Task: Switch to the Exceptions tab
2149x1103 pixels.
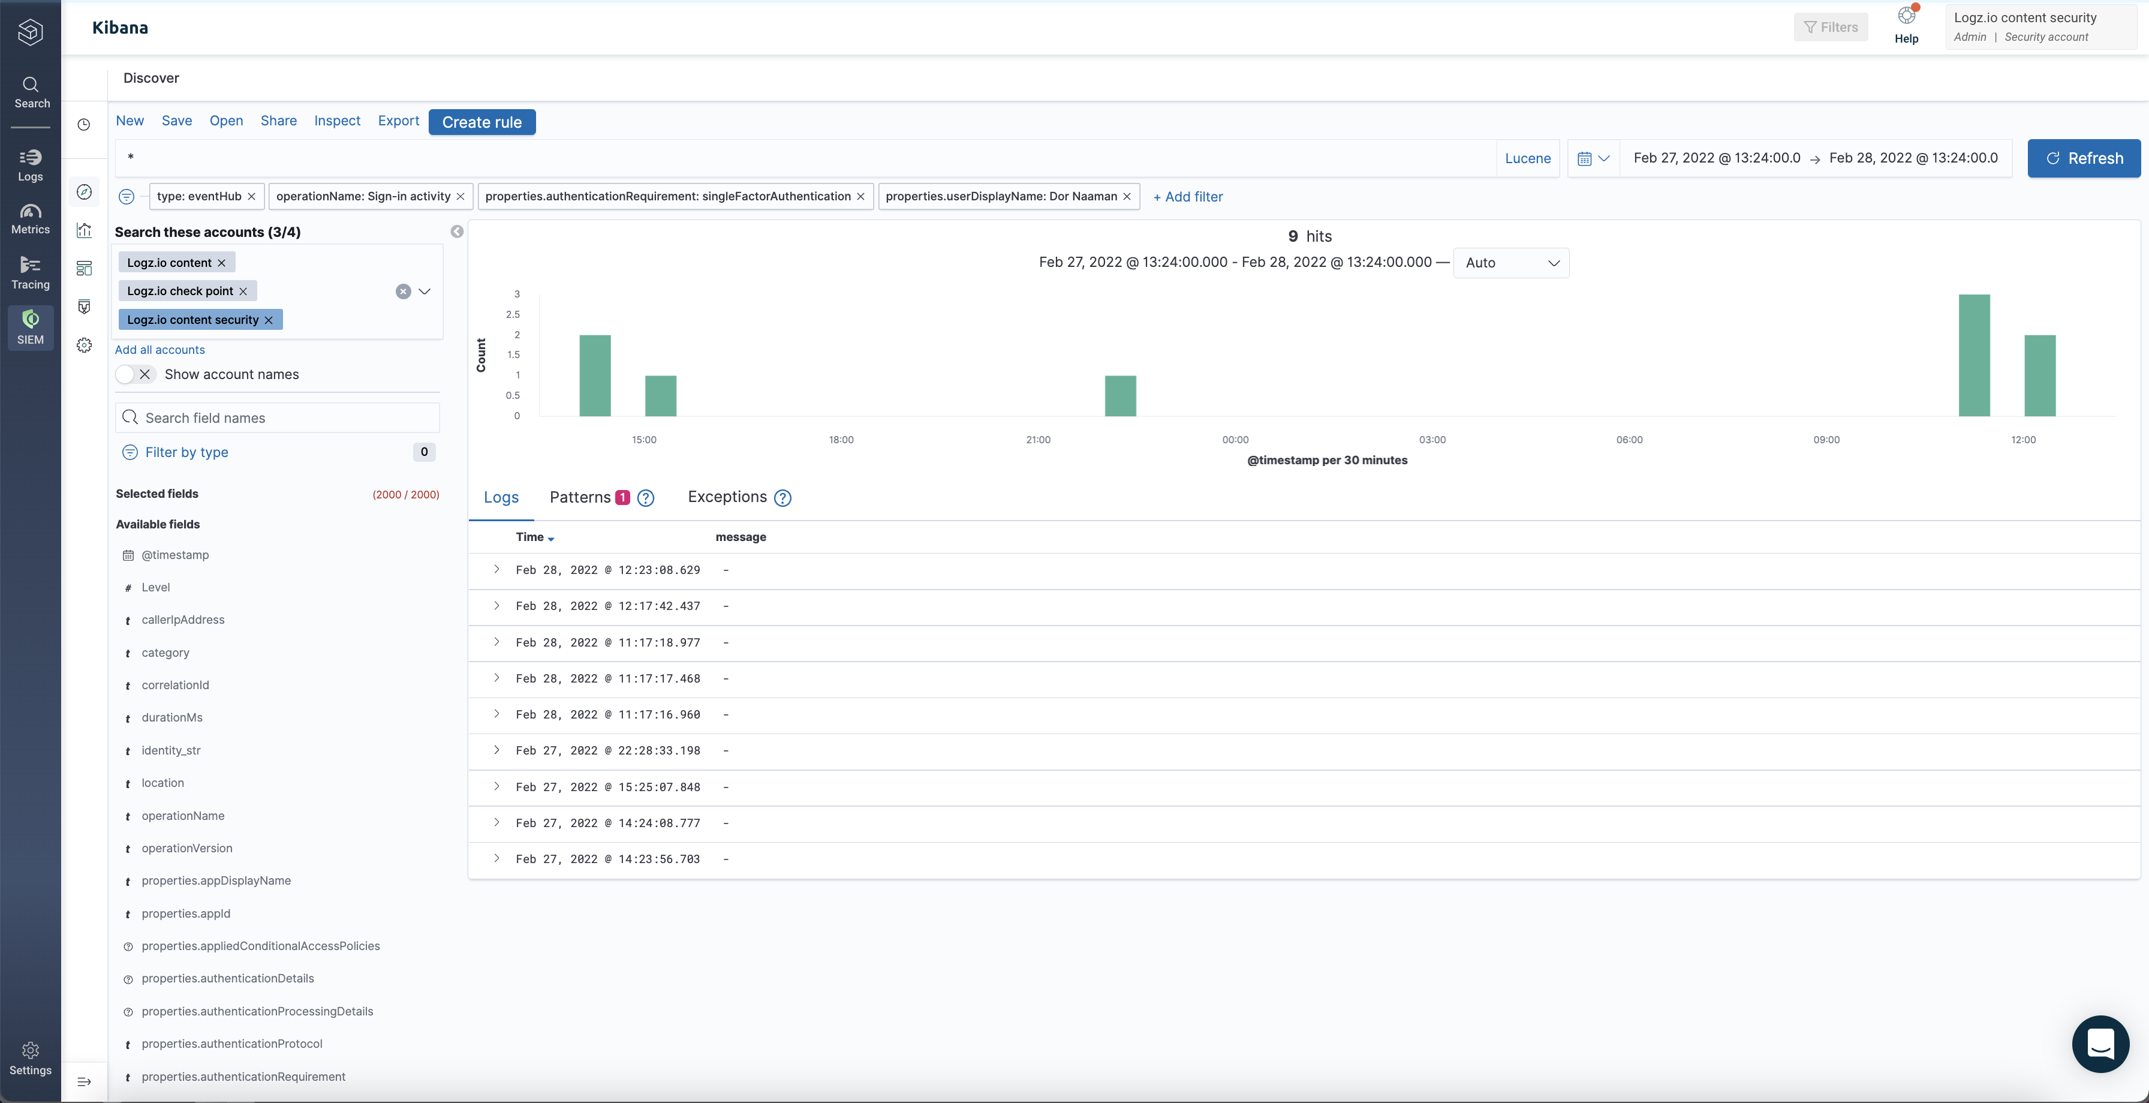Action: [727, 497]
